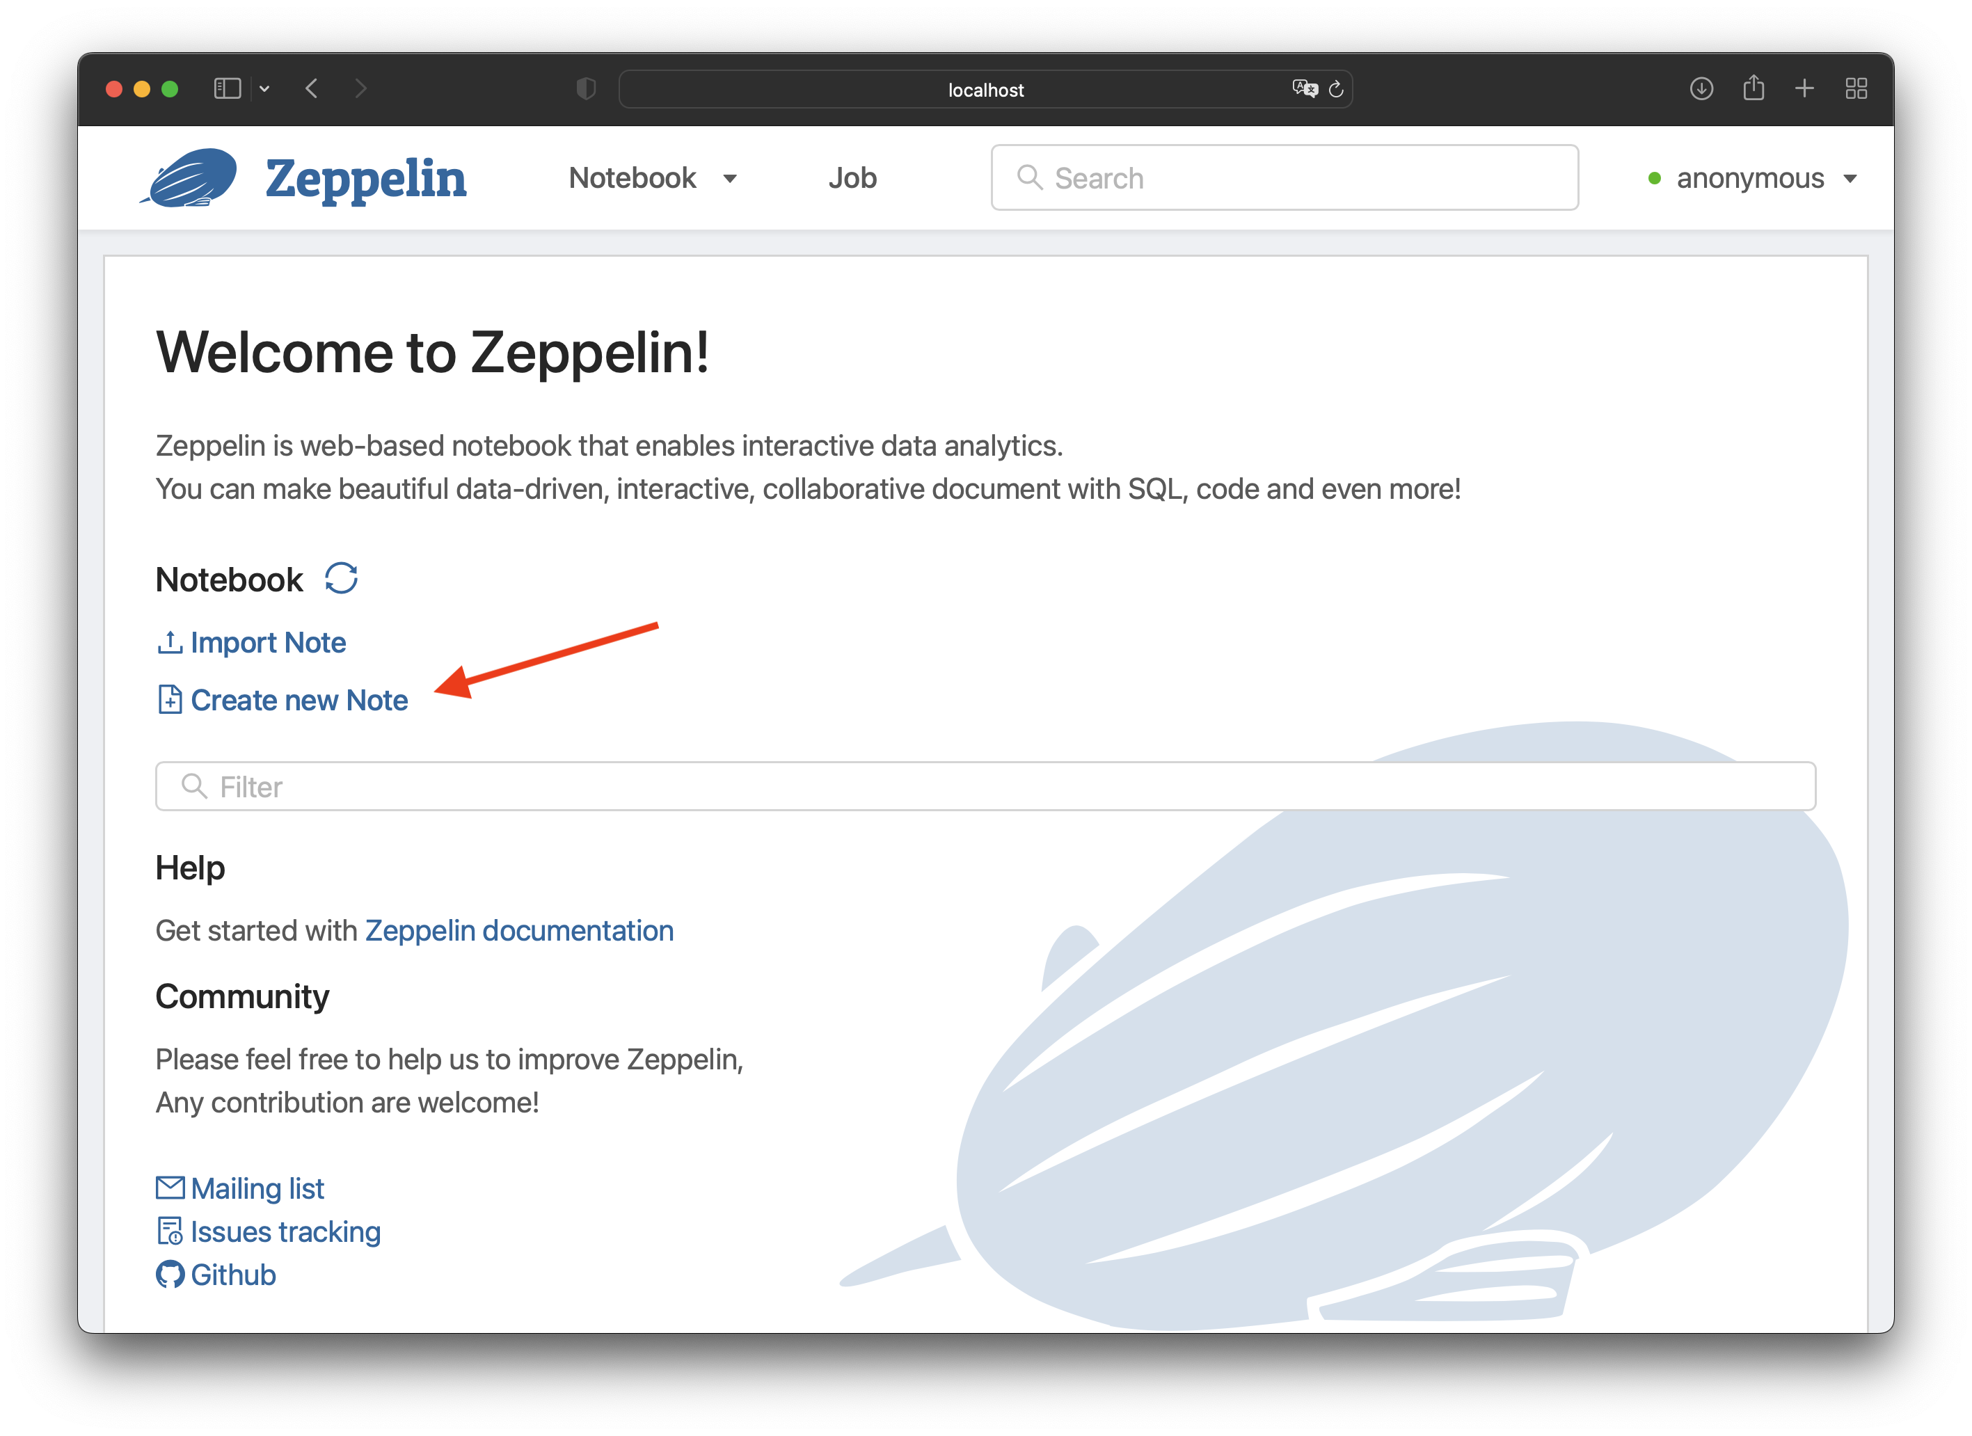This screenshot has height=1436, width=1972.
Task: Open the Job page
Action: [852, 178]
